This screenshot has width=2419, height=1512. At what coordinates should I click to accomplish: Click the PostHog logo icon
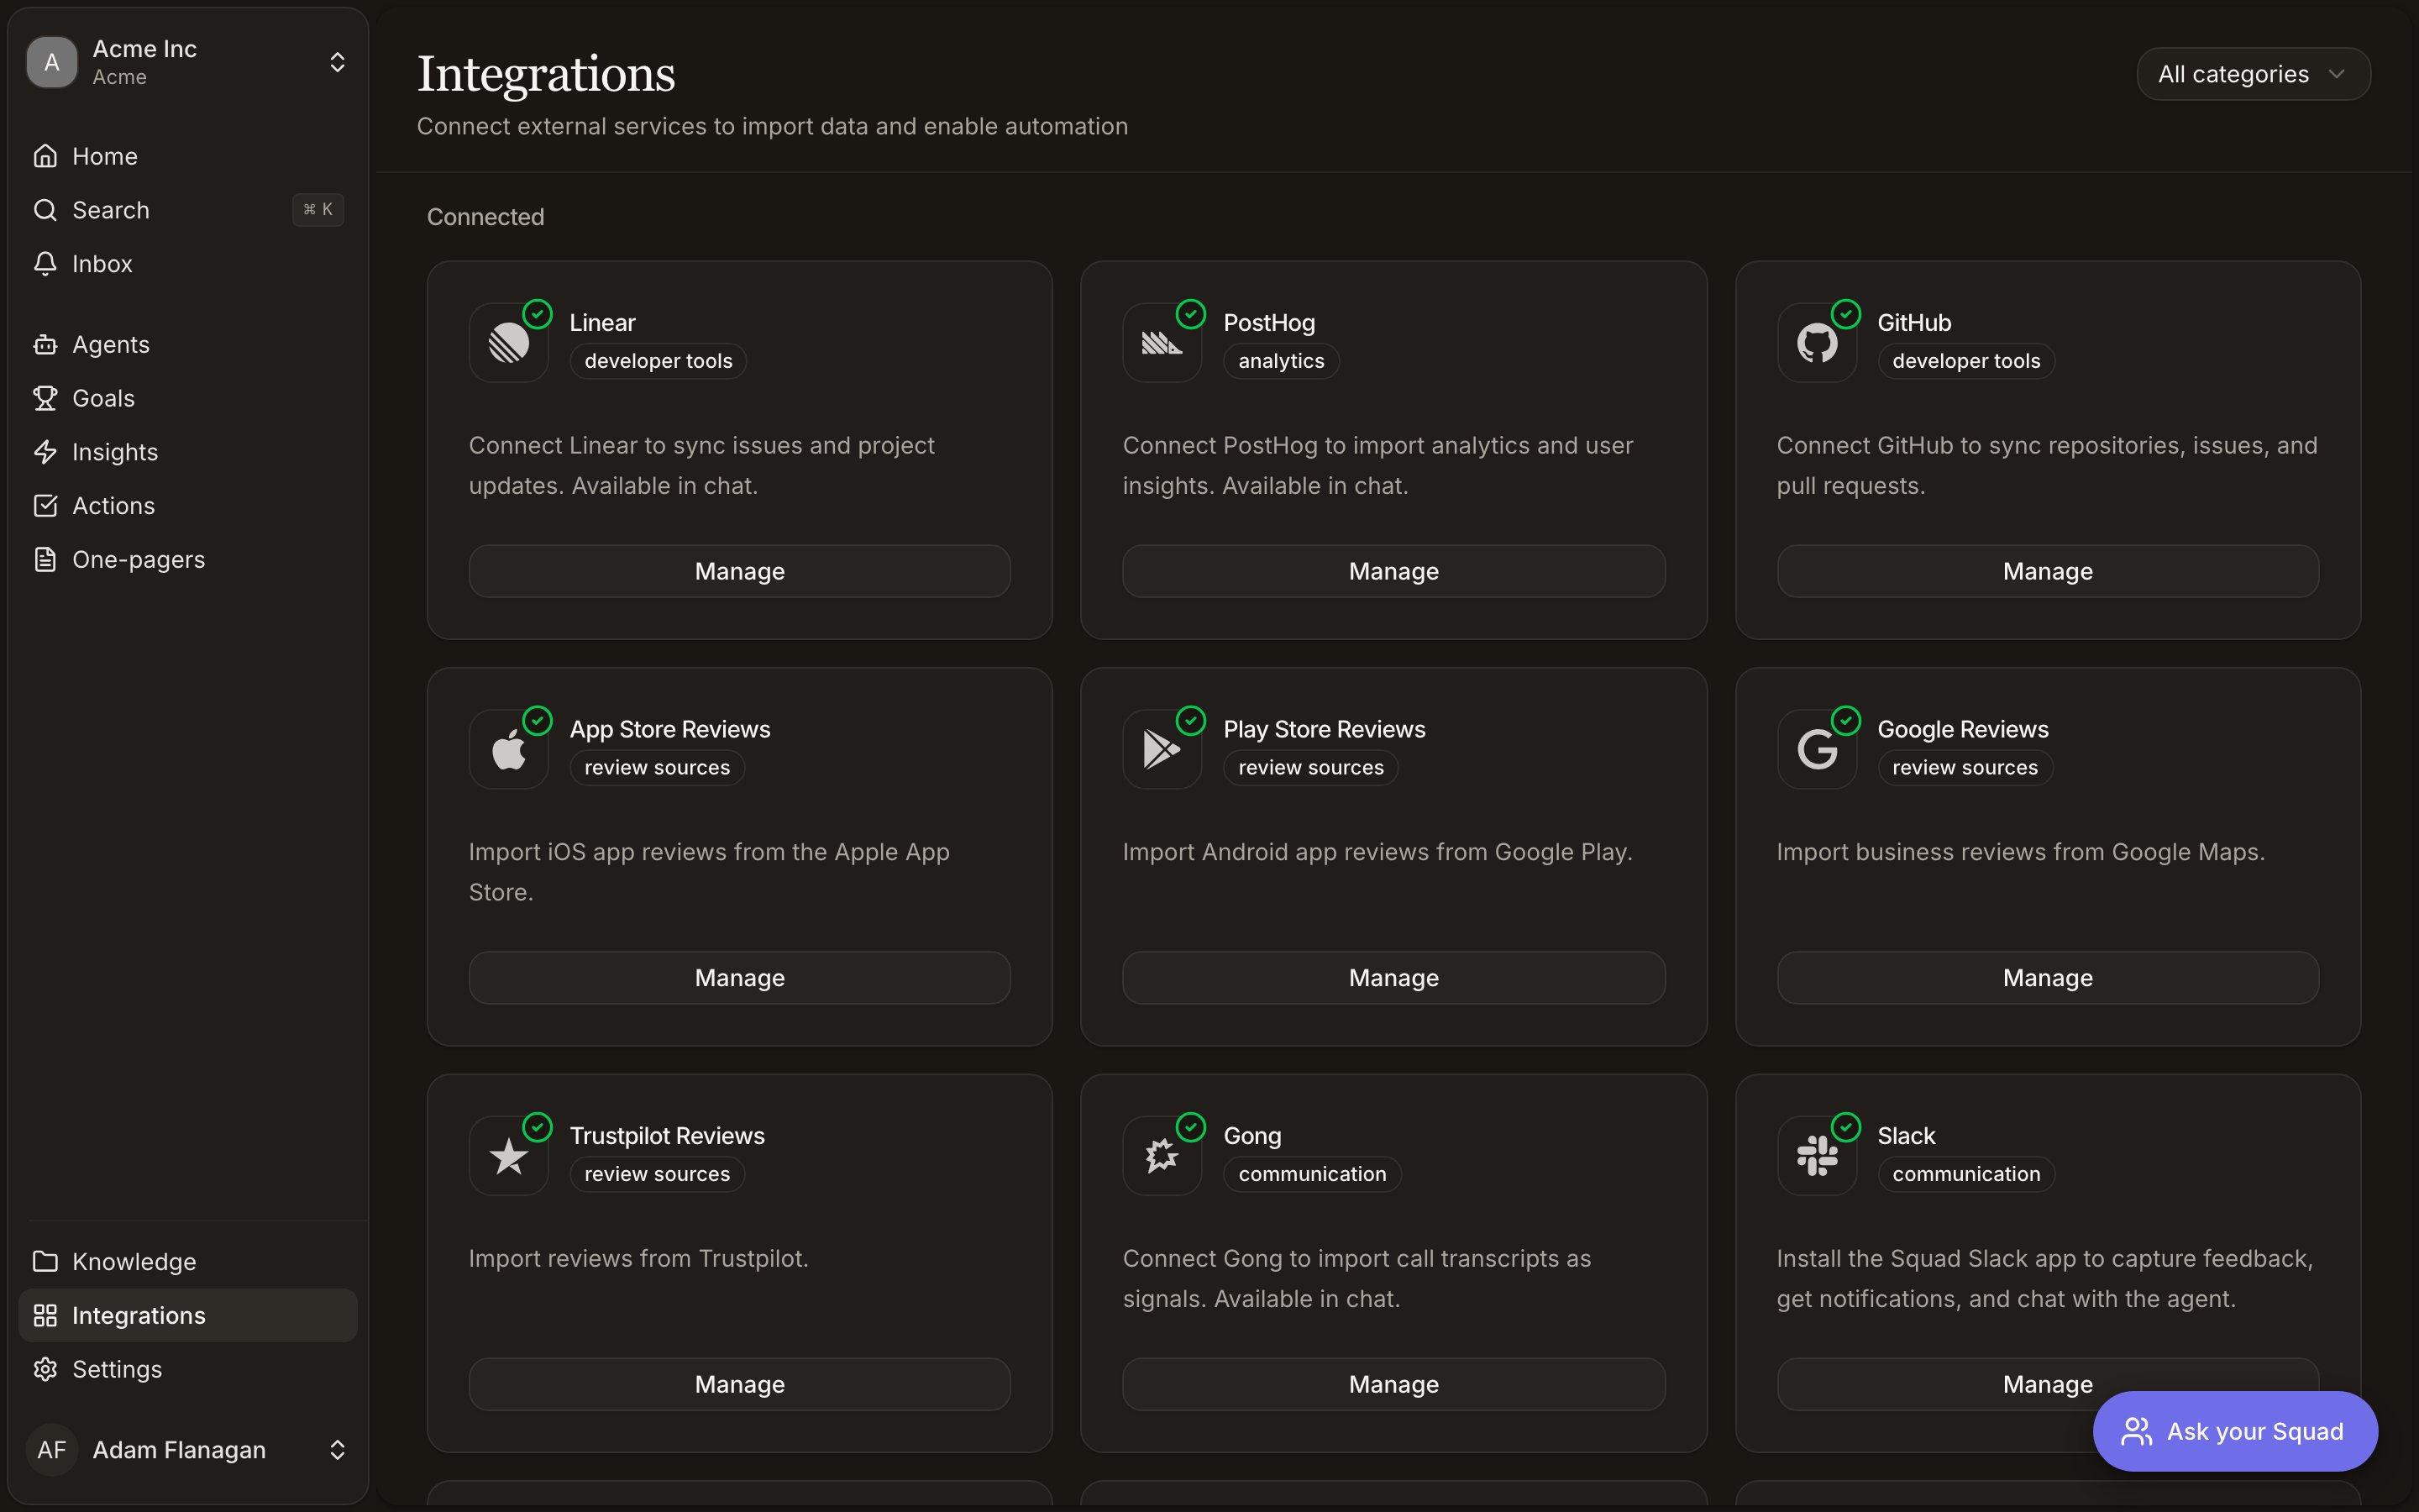[1162, 343]
